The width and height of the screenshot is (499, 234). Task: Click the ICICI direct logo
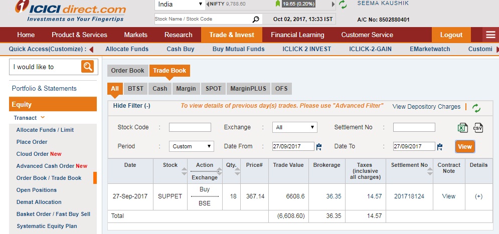click(x=70, y=12)
